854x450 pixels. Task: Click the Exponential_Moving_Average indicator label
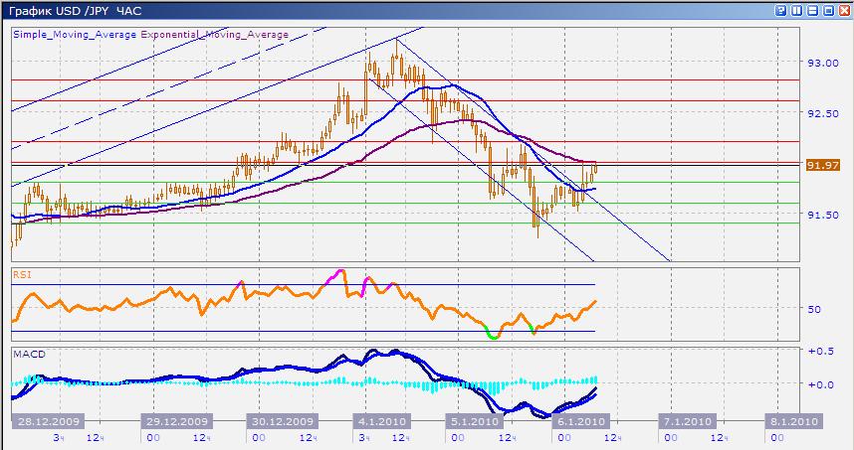click(x=215, y=34)
